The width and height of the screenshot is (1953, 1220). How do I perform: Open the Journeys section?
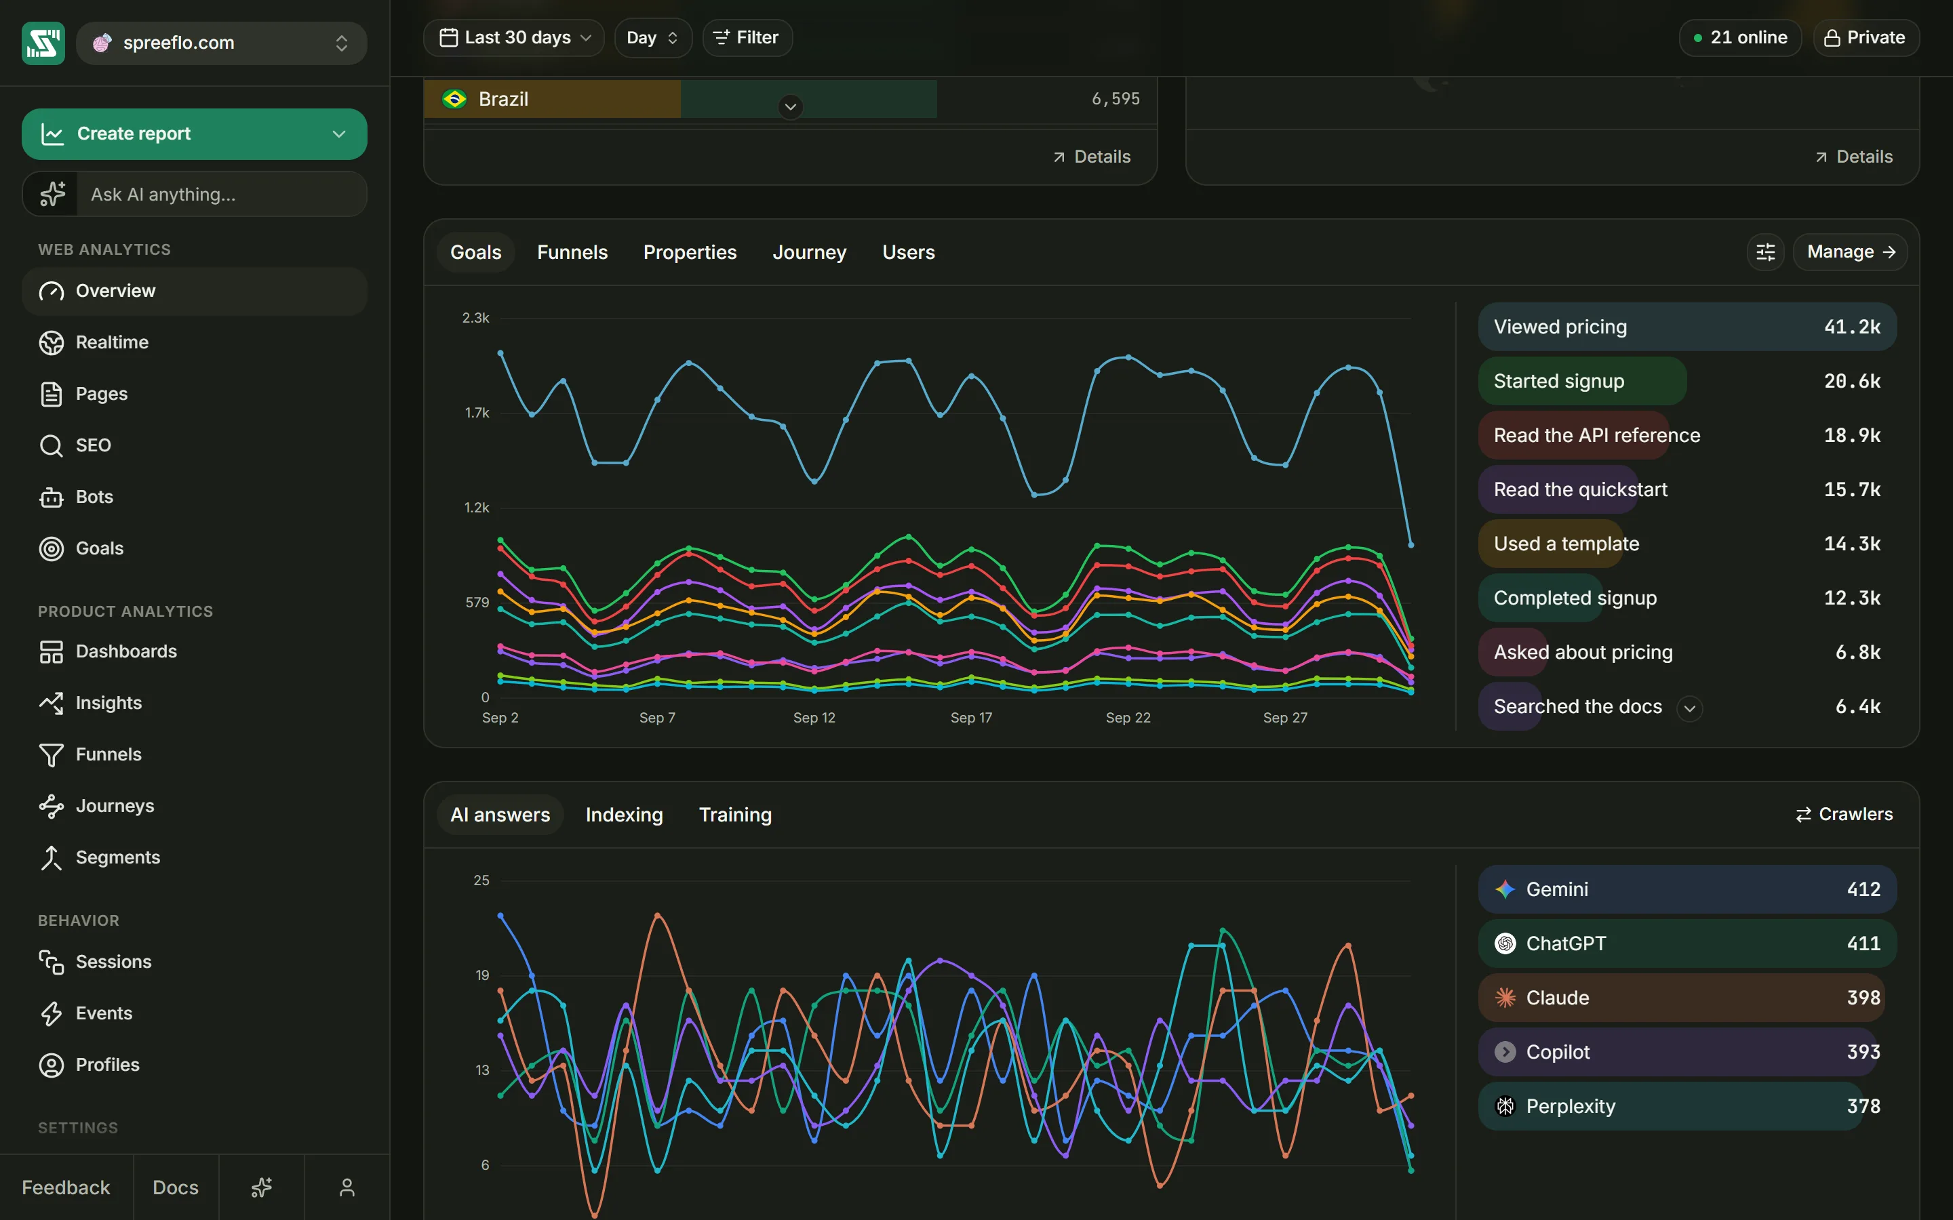pyautogui.click(x=195, y=806)
